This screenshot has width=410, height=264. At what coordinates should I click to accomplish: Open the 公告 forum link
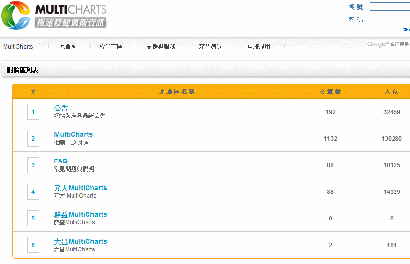61,108
